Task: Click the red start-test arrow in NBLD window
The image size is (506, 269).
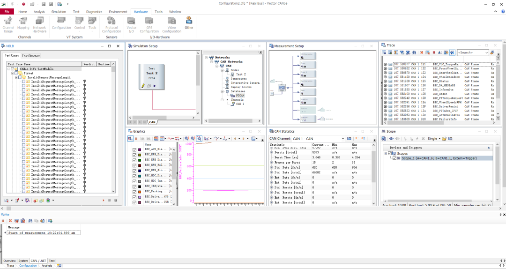Action: point(103,201)
